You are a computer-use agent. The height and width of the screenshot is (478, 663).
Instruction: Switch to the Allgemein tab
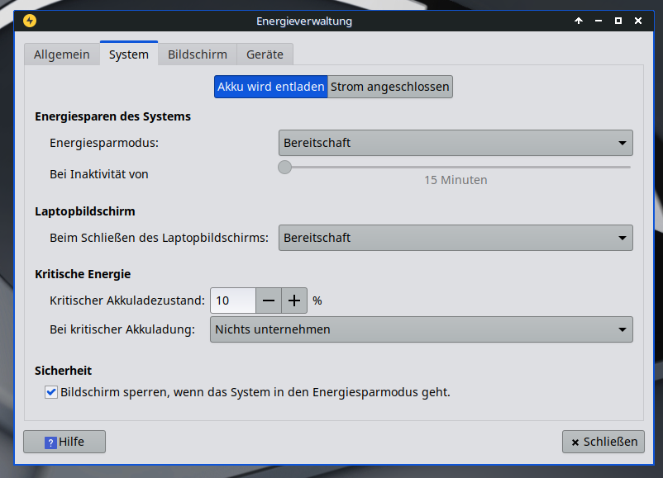(62, 54)
